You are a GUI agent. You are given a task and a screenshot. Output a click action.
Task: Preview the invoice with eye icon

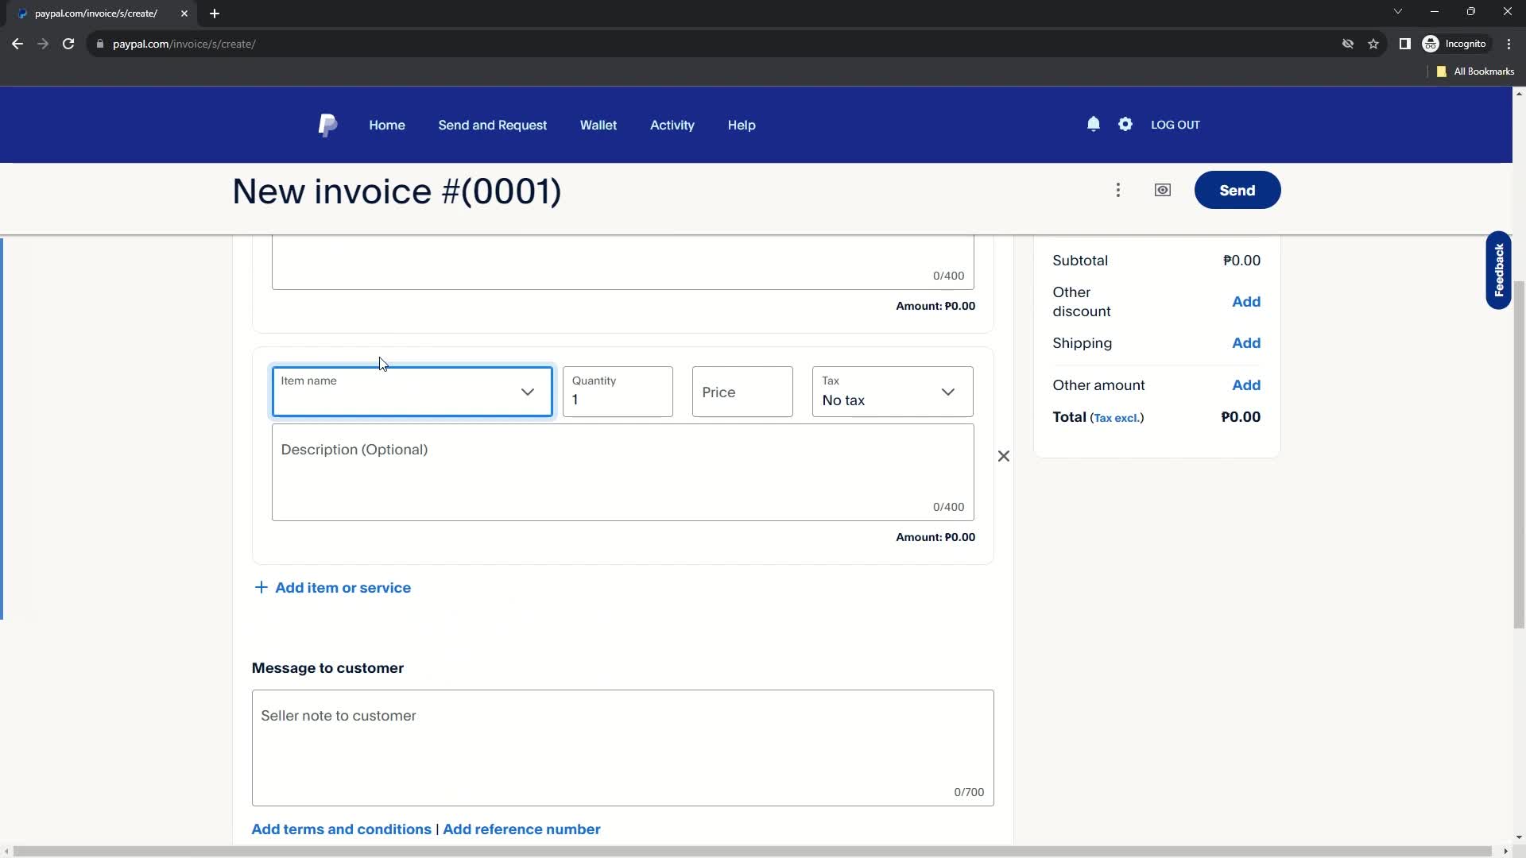pos(1163,190)
